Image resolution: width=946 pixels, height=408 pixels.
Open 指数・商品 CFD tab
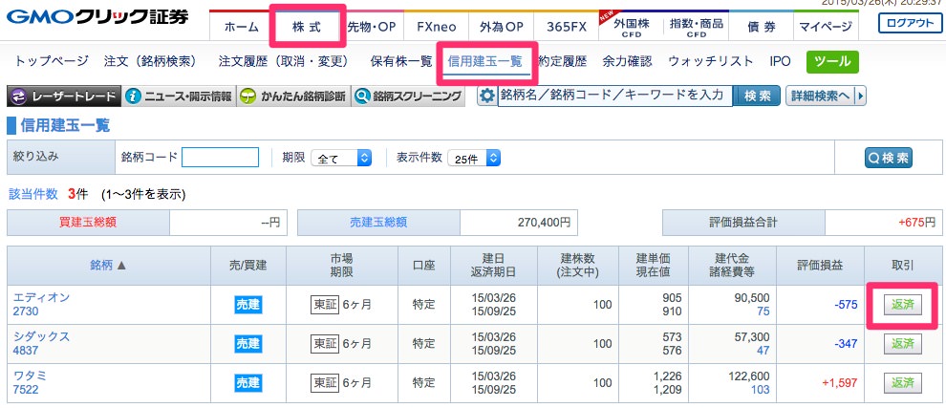(696, 27)
